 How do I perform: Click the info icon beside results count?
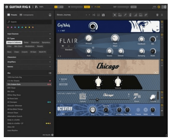pos(52,135)
